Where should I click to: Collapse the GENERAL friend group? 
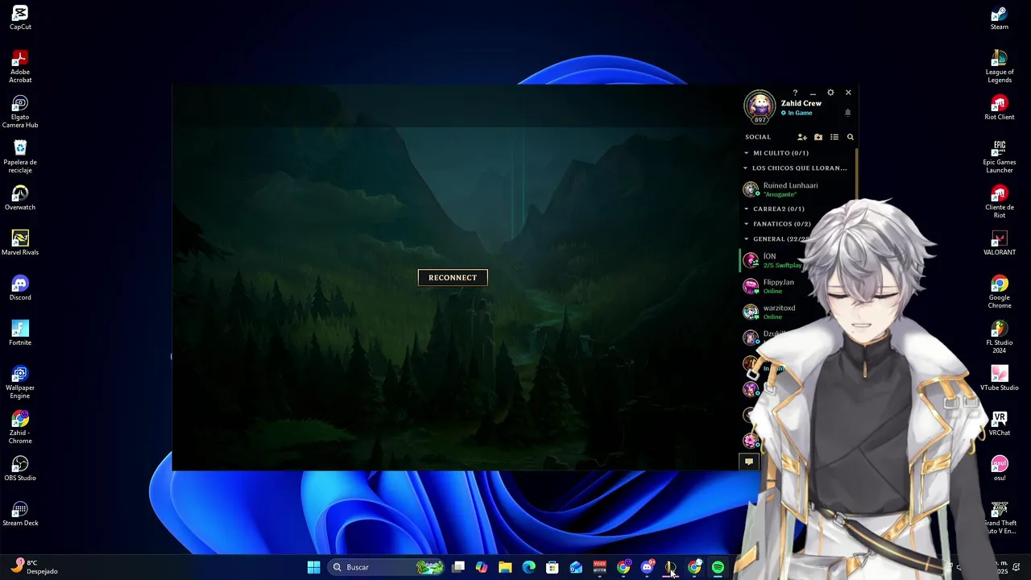click(x=776, y=239)
